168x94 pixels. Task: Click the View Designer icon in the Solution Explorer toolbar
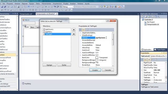tap(156, 17)
